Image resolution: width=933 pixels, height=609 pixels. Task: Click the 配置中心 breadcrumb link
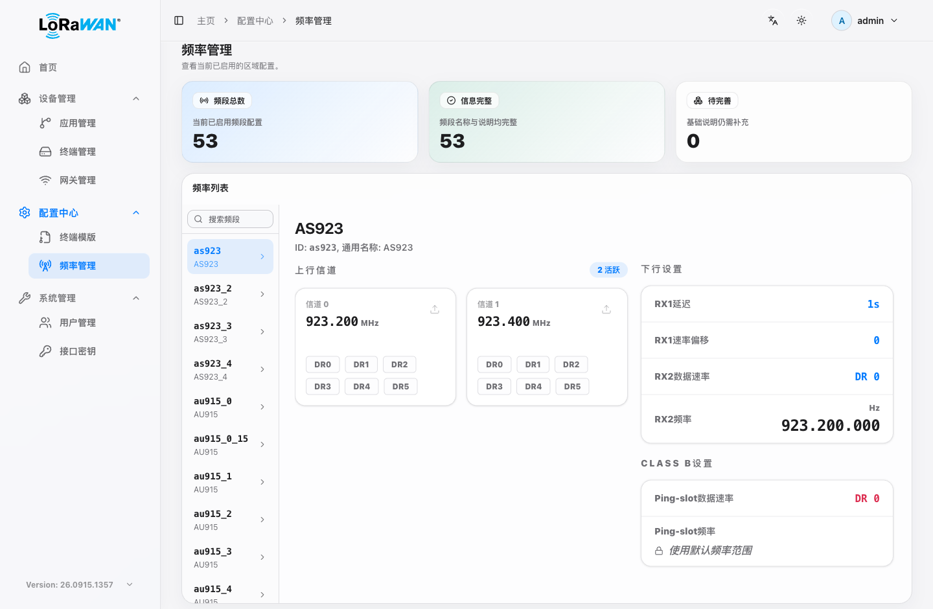[255, 21]
